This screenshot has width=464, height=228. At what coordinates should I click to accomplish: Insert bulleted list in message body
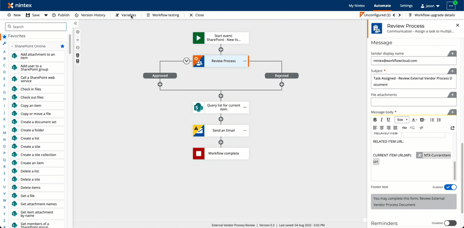(439, 120)
